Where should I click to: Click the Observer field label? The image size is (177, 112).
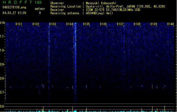pyautogui.click(x=57, y=3)
